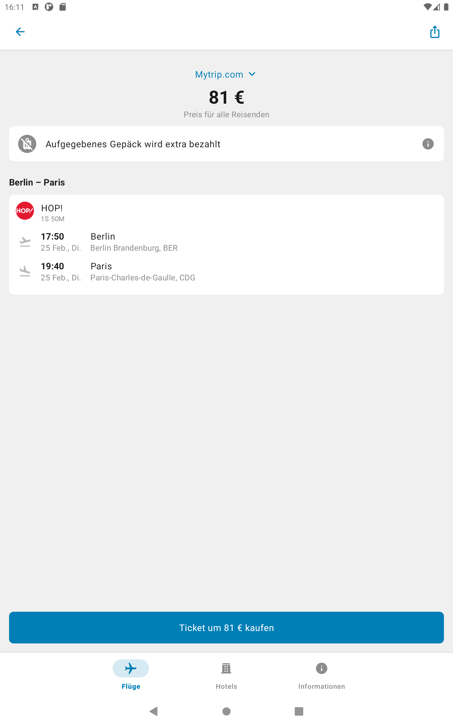Tap the share icon at top right

435,32
